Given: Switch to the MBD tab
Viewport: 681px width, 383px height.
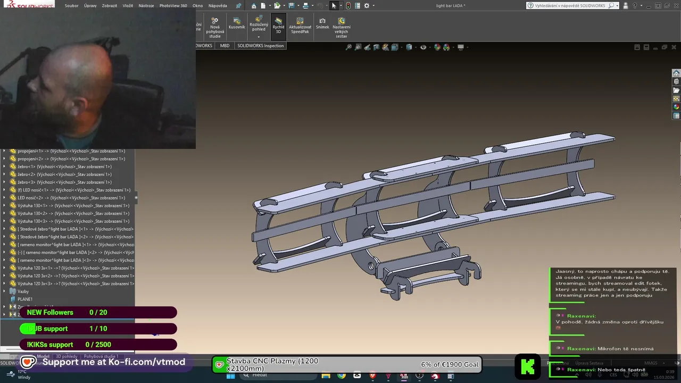Looking at the screenshot, I should 225,46.
